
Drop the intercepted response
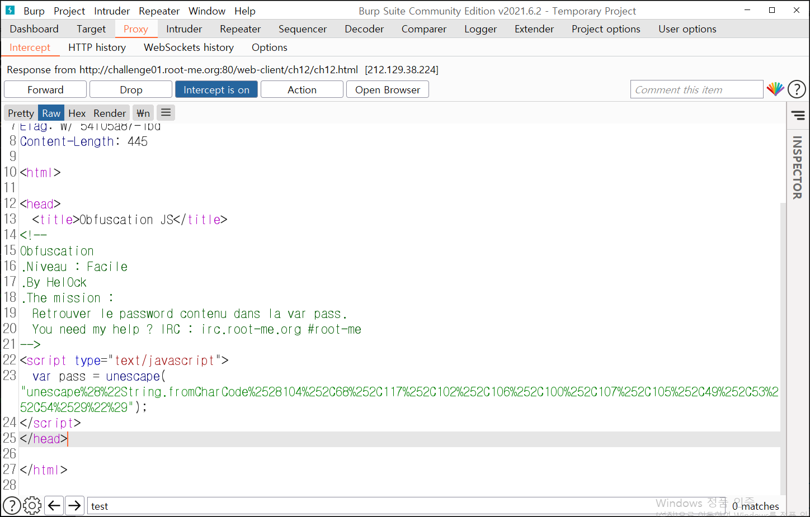(131, 89)
